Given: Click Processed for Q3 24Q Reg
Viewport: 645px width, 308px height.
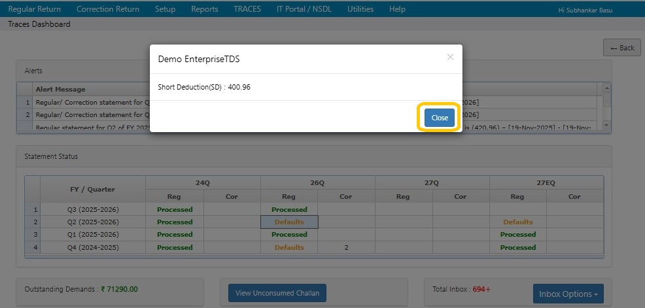Looking at the screenshot, I should pos(175,210).
